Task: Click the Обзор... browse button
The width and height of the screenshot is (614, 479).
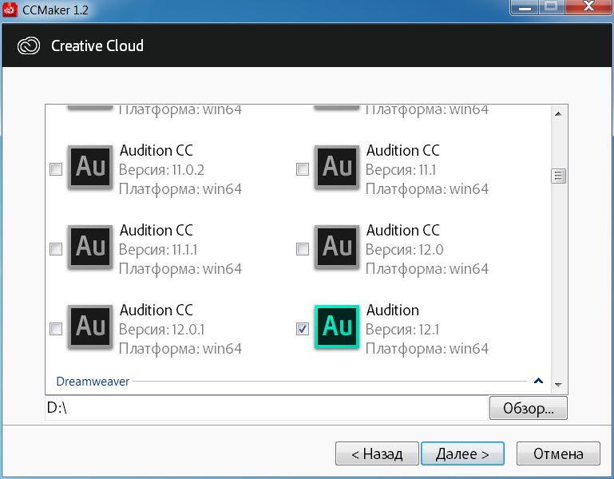Action: click(529, 408)
